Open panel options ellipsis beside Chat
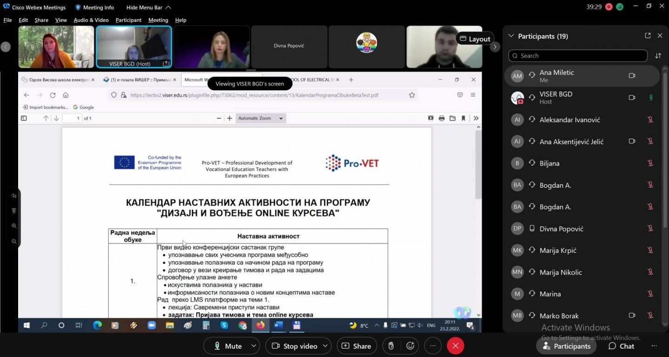Screen dimensions: 669x357 tap(654, 346)
